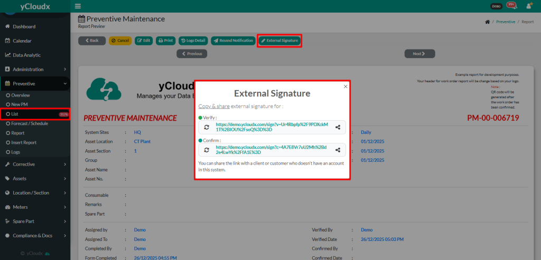Close the External Signature dialog
541x260 pixels.
click(x=346, y=86)
